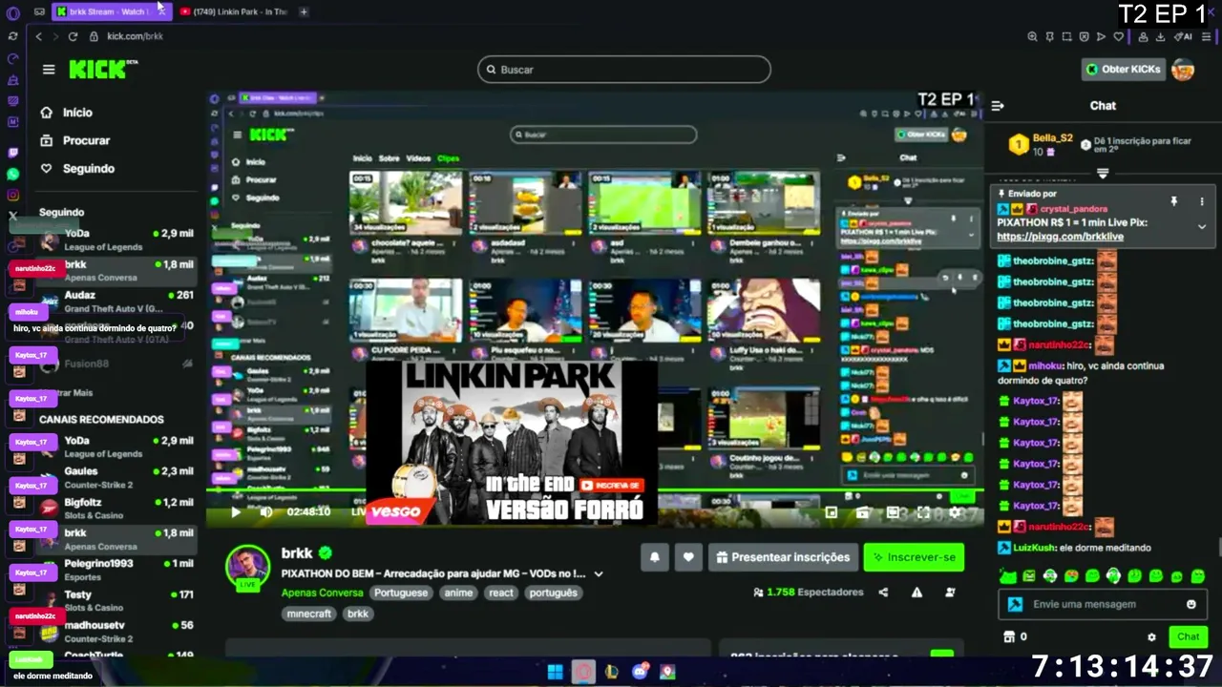Click the Presentear inscrições button
This screenshot has width=1222, height=687.
coord(782,557)
